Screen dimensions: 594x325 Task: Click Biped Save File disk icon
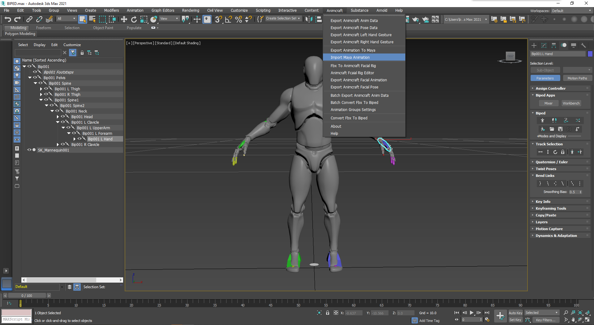coord(560,129)
